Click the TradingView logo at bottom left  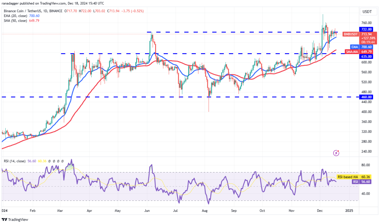click(15, 219)
